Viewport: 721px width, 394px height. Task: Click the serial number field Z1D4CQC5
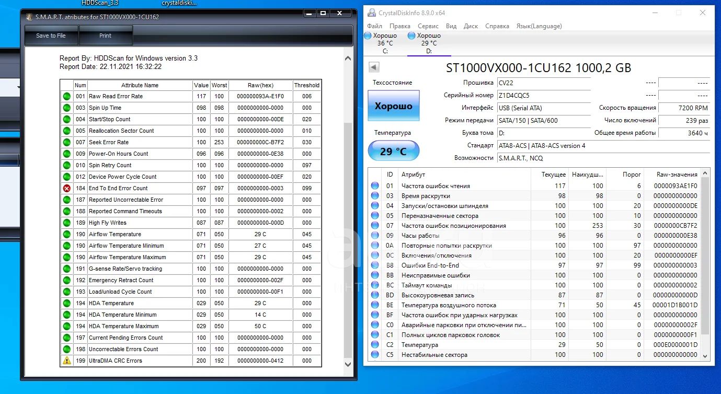click(543, 96)
